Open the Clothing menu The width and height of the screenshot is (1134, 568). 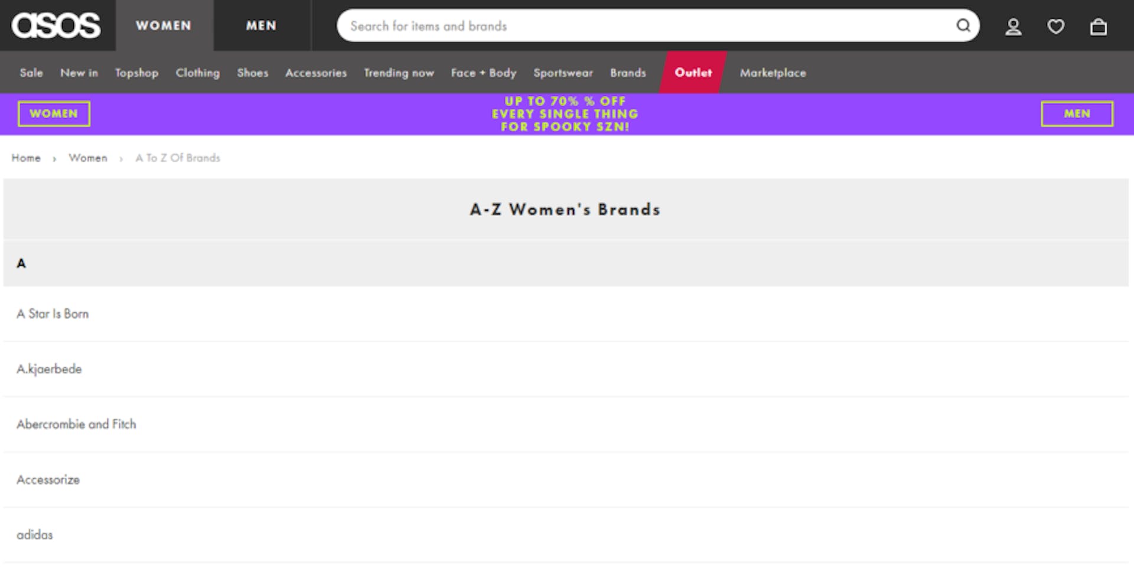point(197,73)
